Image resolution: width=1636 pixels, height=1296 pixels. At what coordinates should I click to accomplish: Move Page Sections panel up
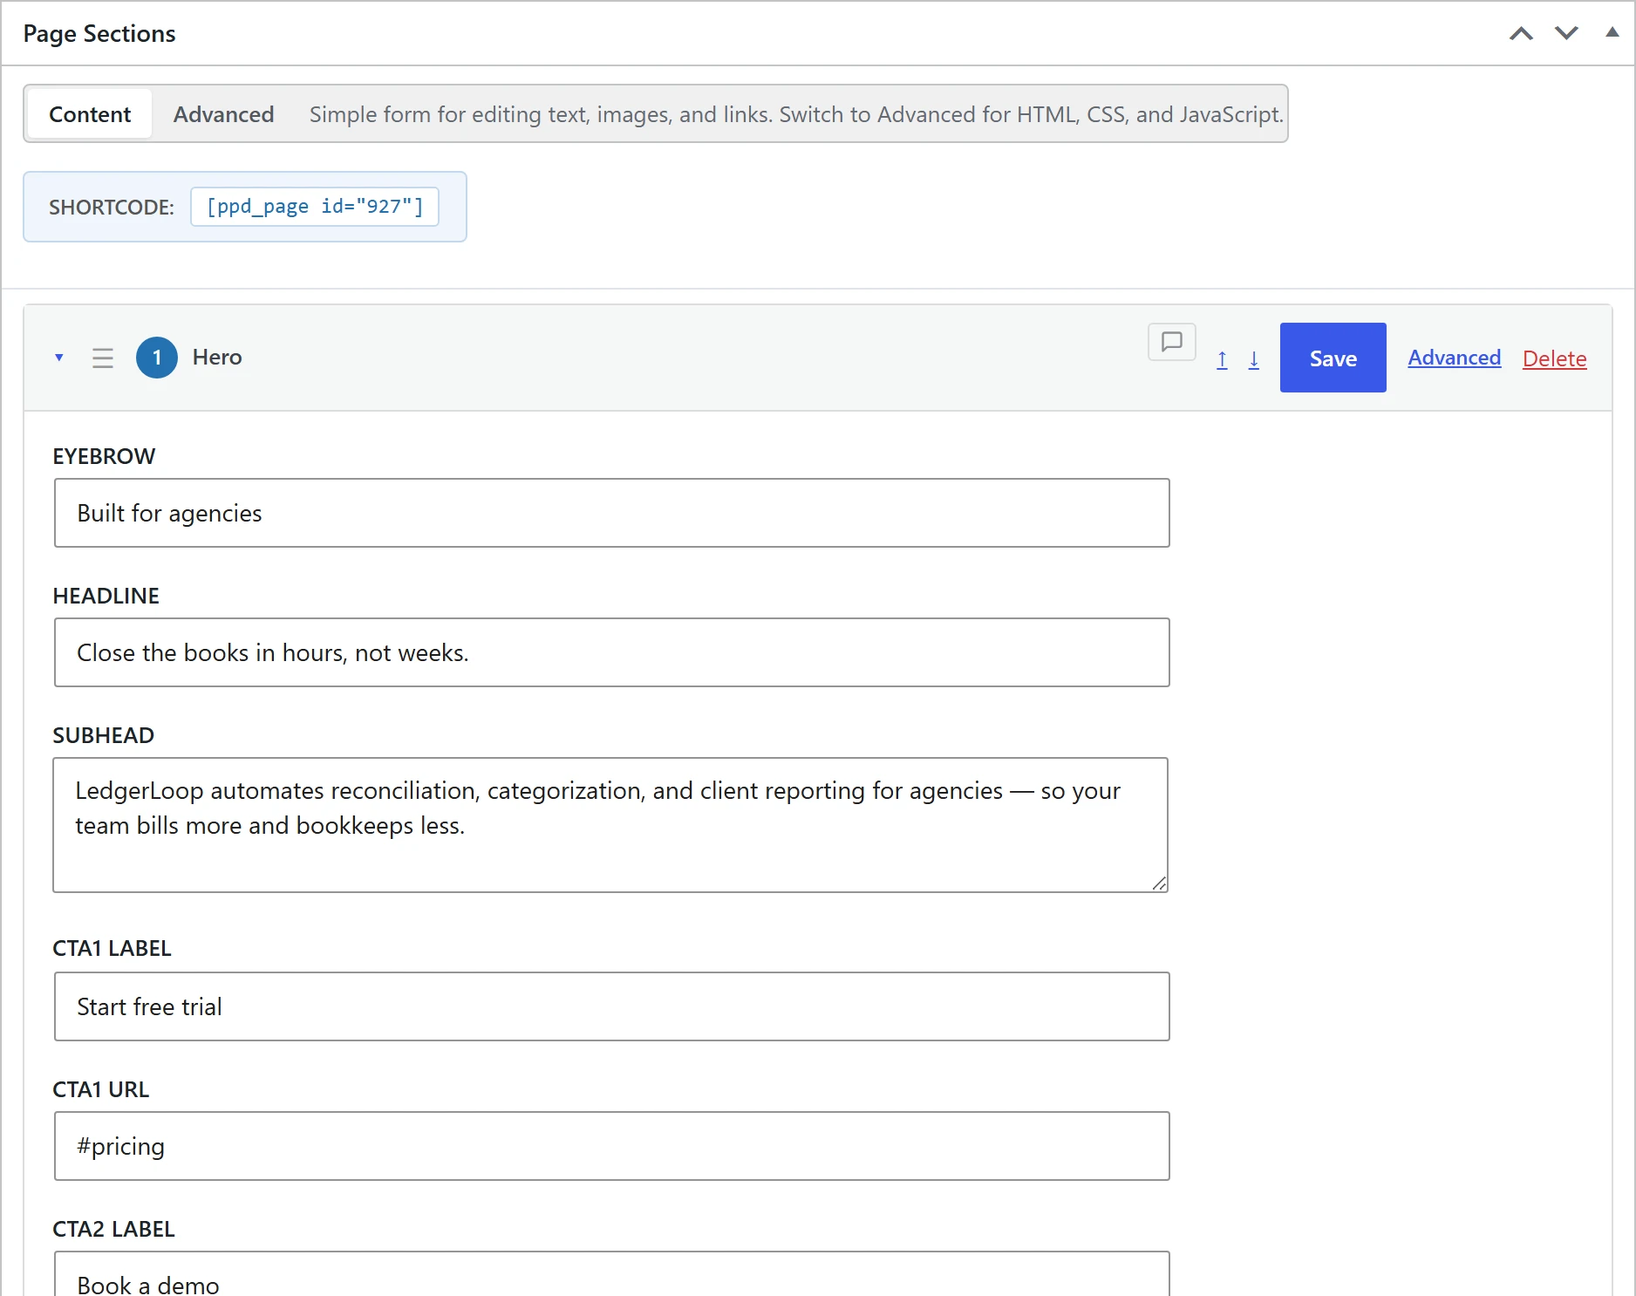tap(1521, 33)
